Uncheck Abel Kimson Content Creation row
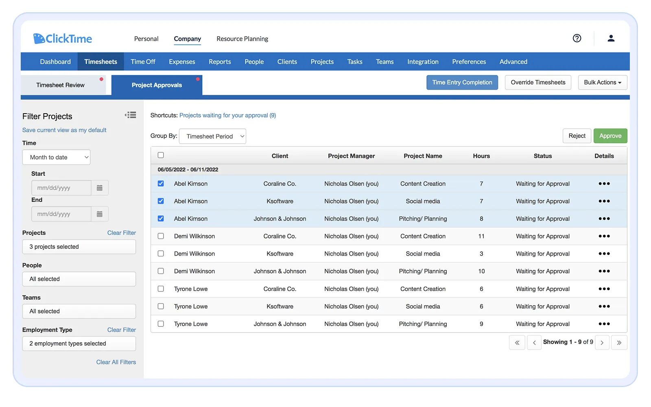The image size is (651, 407). tap(161, 184)
